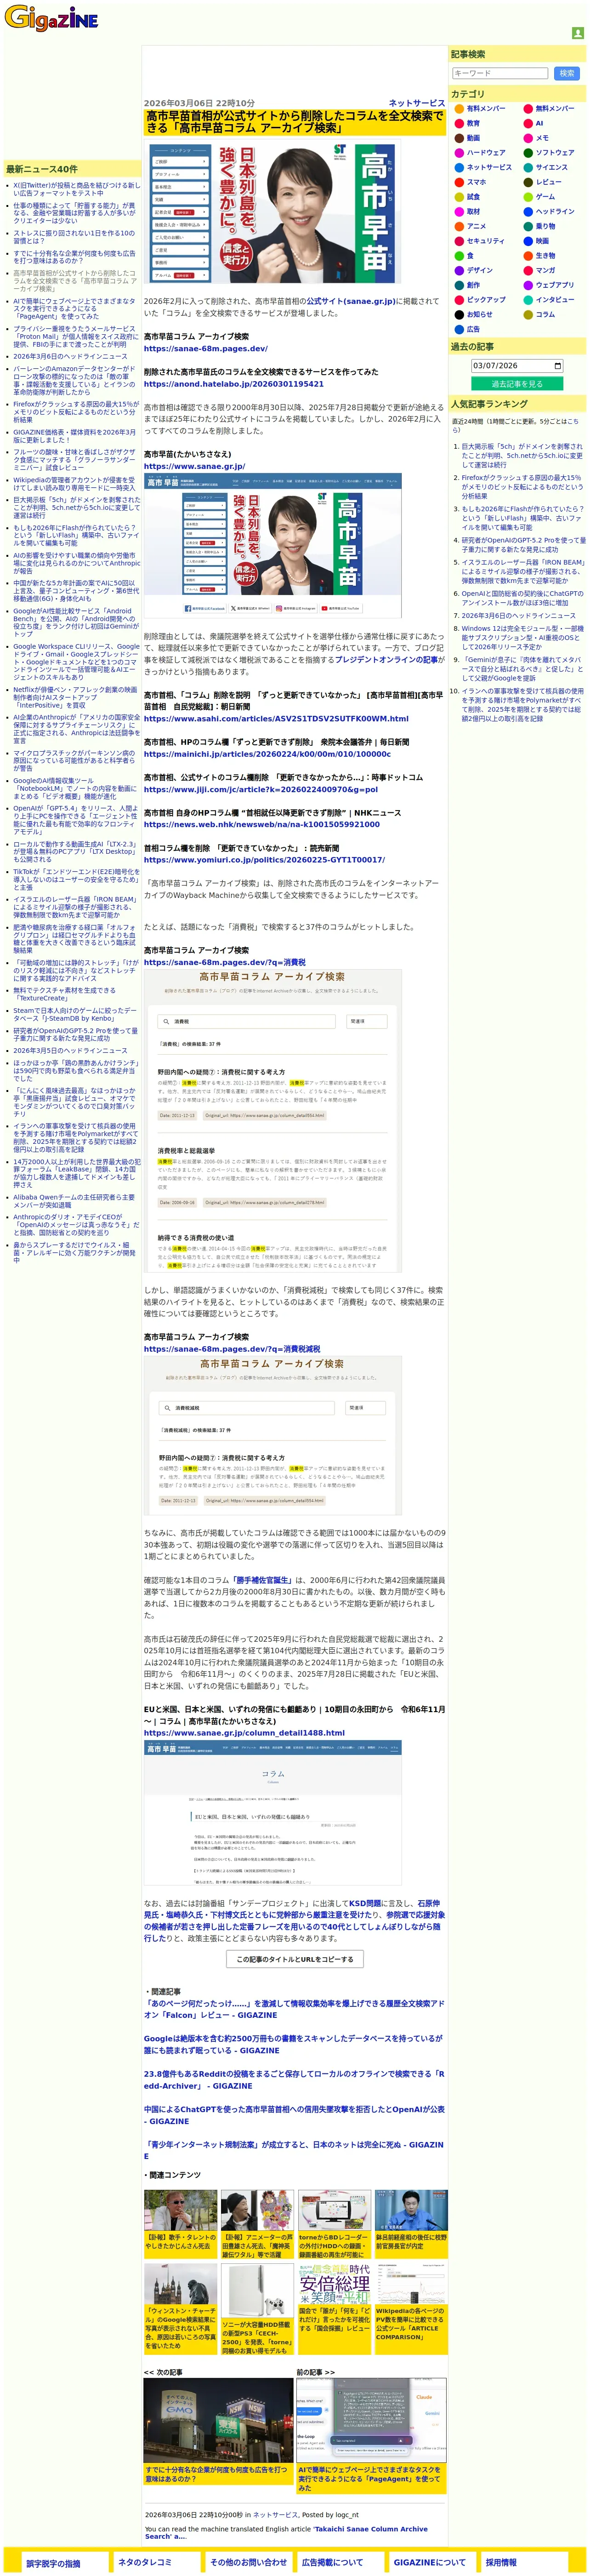Open the white PS3 console related thumbnail

tap(257, 2291)
